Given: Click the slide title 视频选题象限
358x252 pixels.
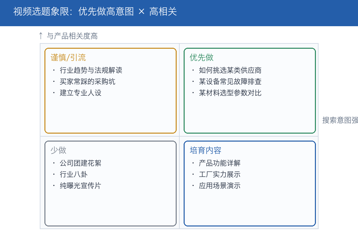Looking at the screenshot, I should click(95, 11).
